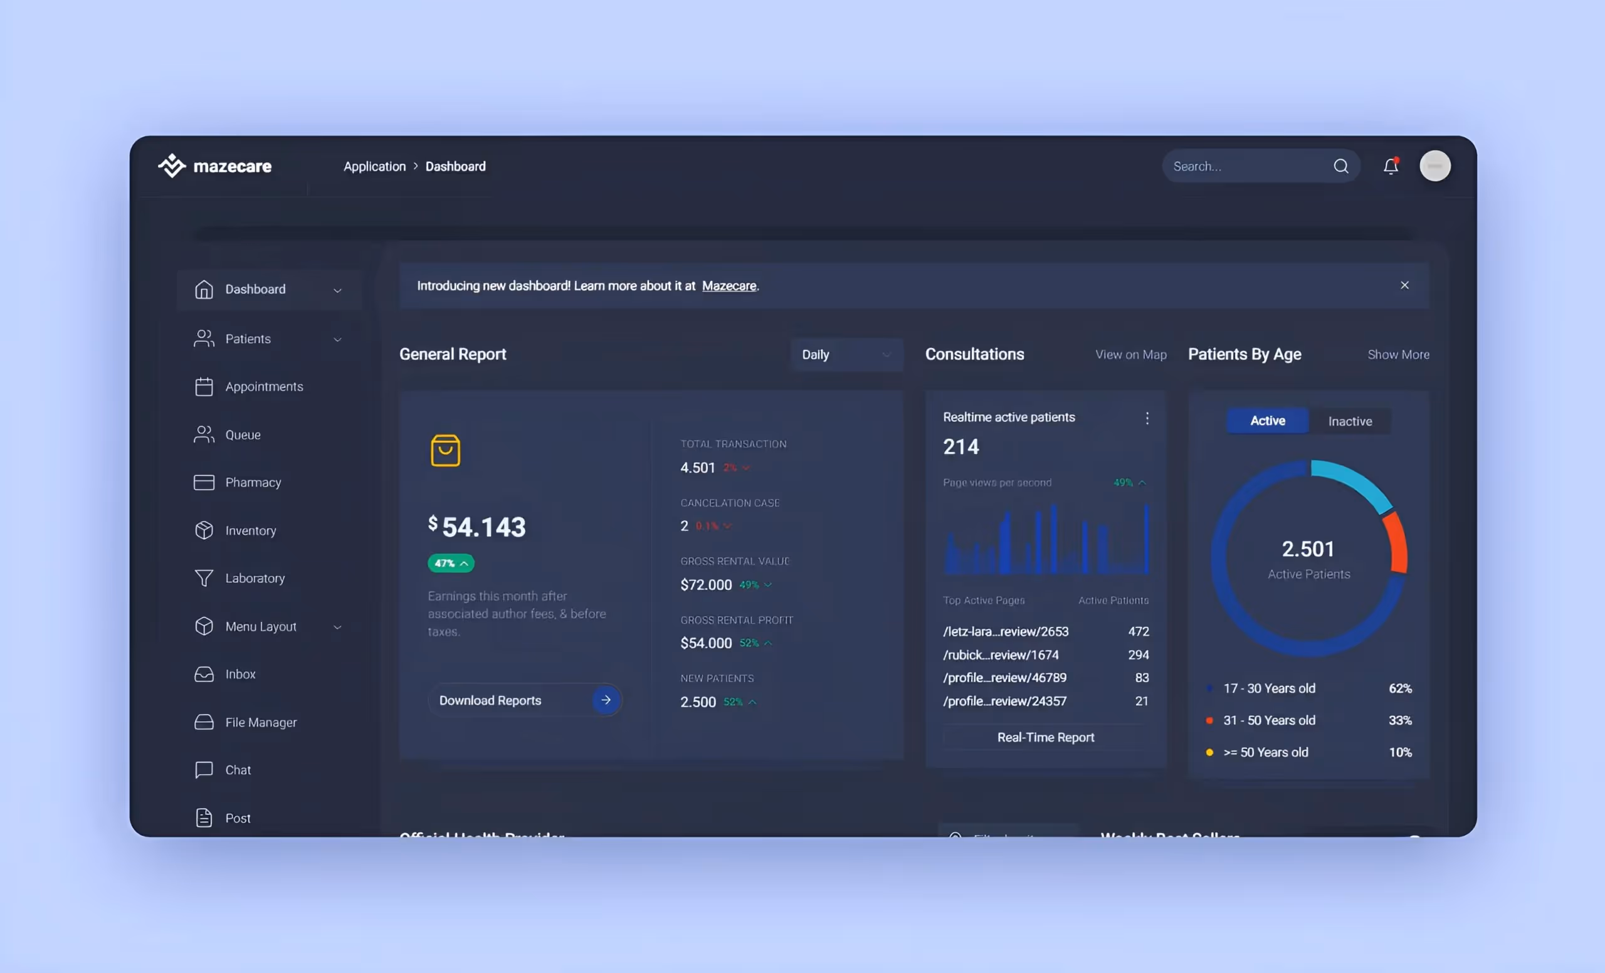Follow the Mazecare link in banner
This screenshot has width=1605, height=973.
(729, 286)
